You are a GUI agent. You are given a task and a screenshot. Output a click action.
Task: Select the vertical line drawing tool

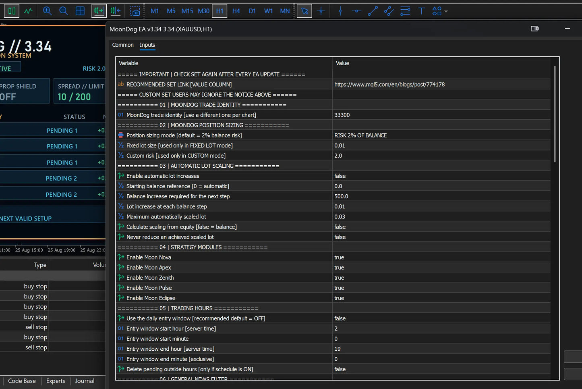point(340,11)
